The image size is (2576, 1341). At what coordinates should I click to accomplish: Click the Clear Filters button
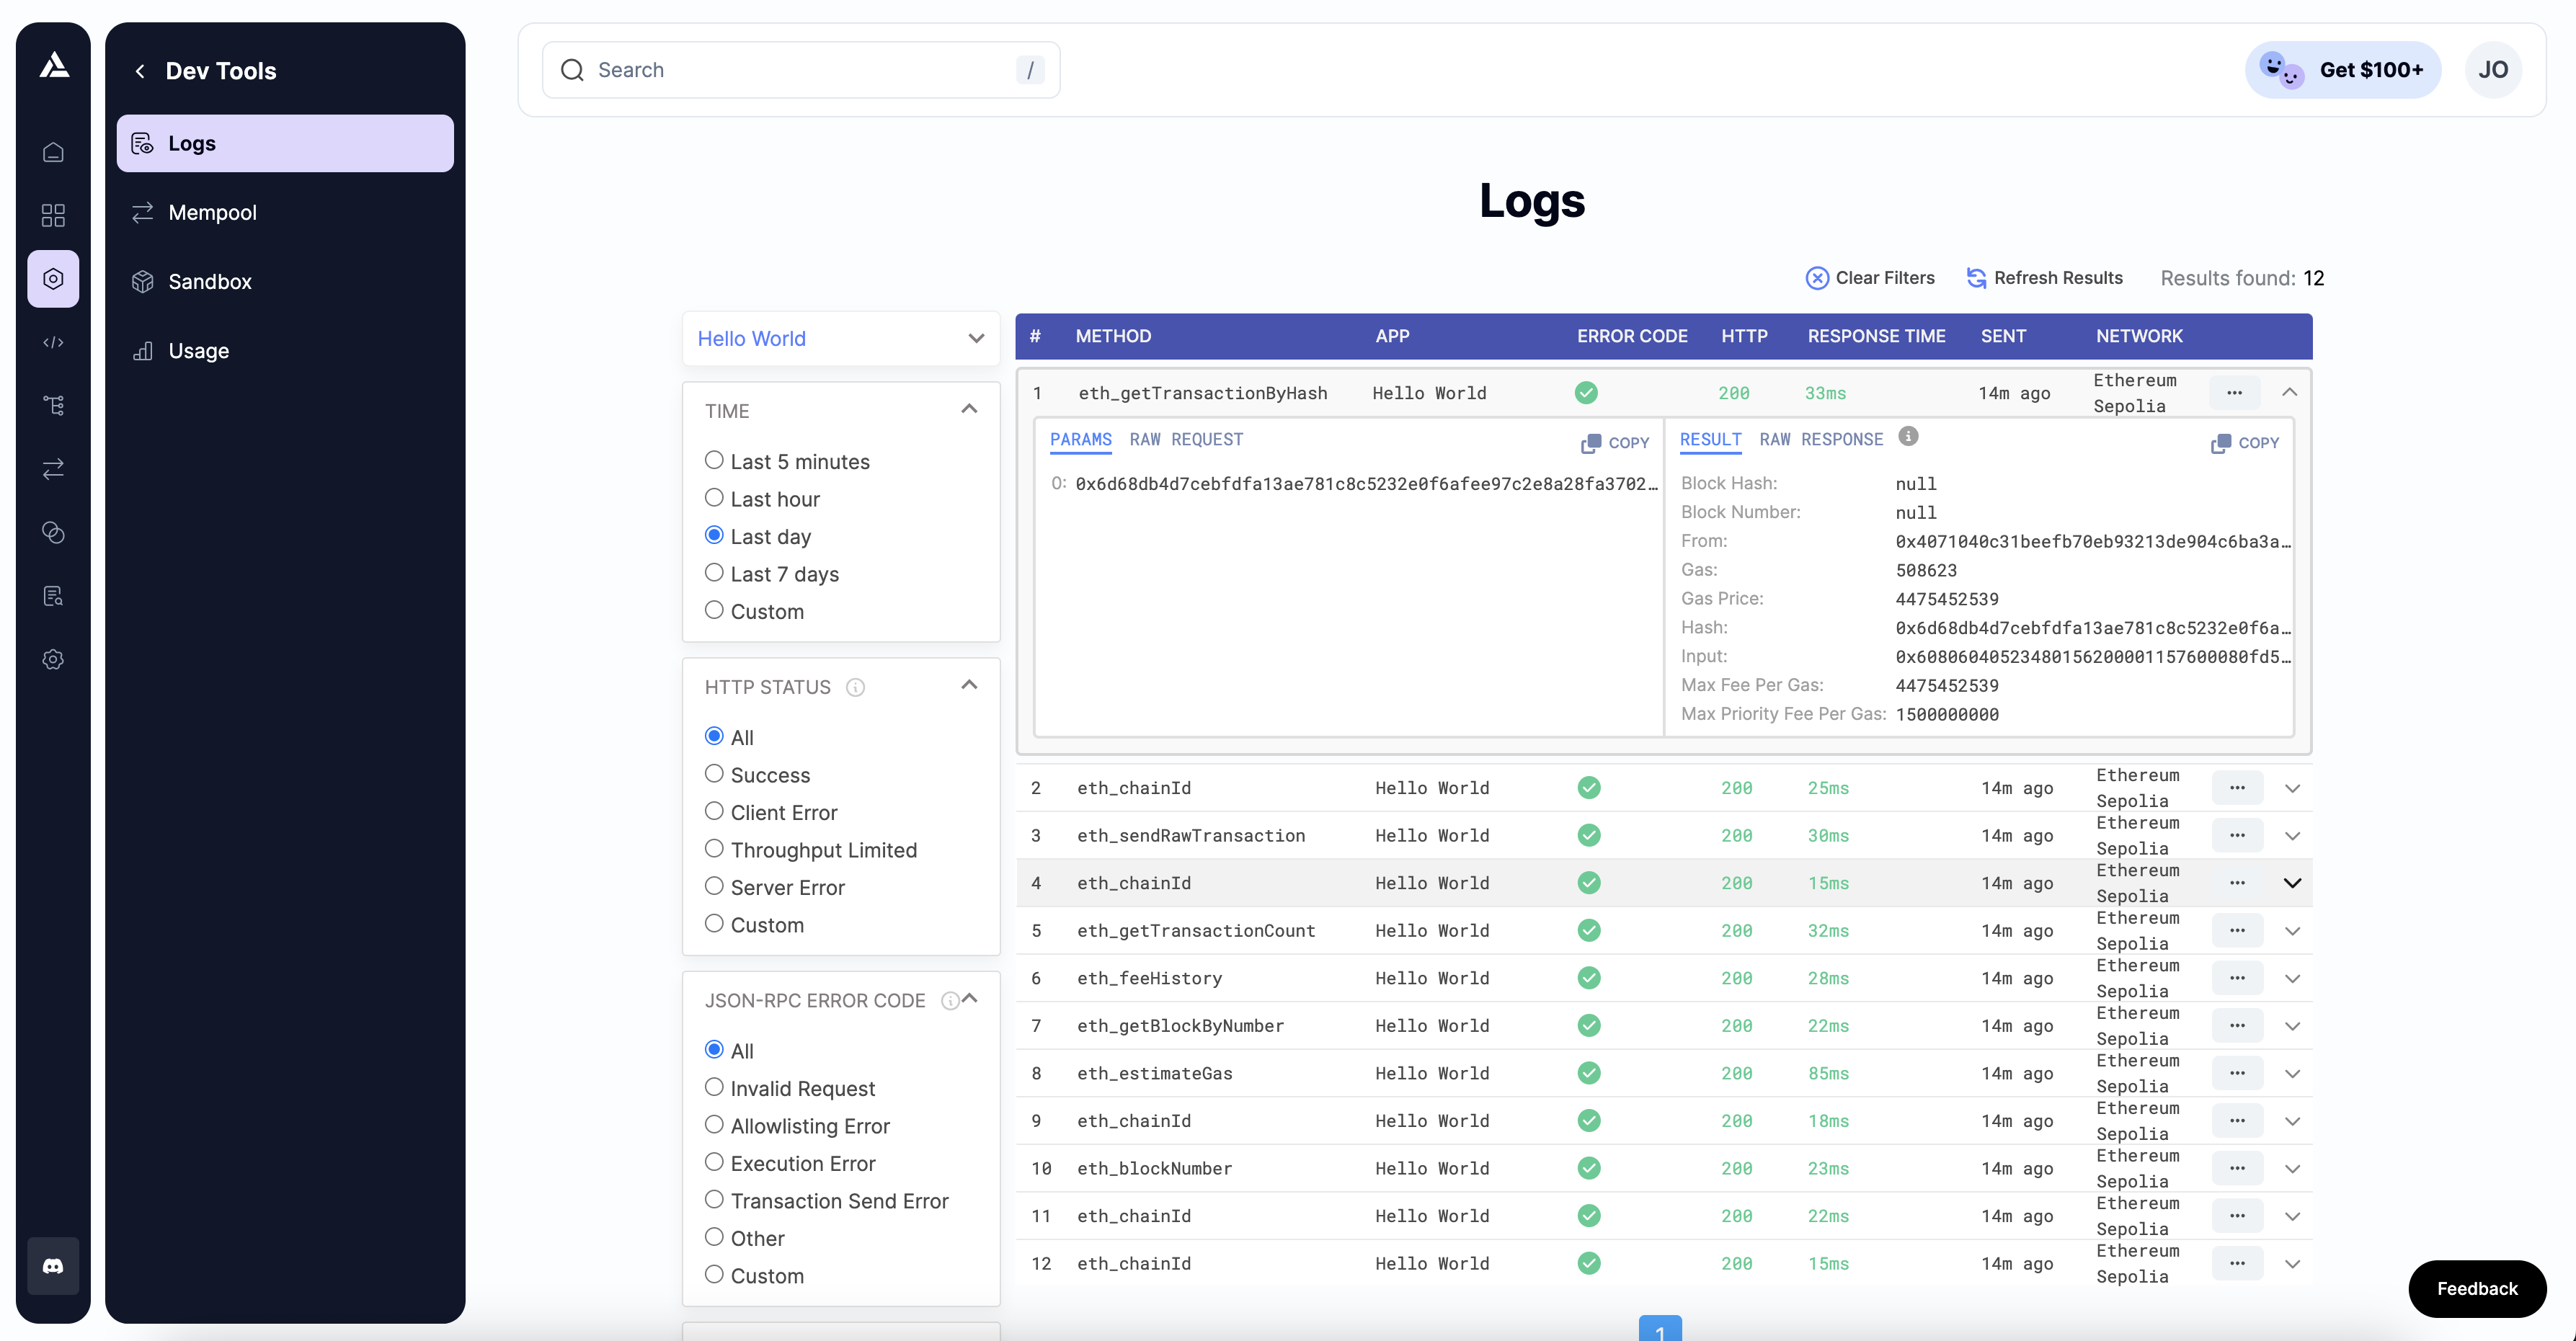1870,278
